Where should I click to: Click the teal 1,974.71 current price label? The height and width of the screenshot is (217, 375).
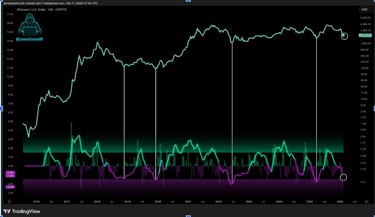coord(365,35)
